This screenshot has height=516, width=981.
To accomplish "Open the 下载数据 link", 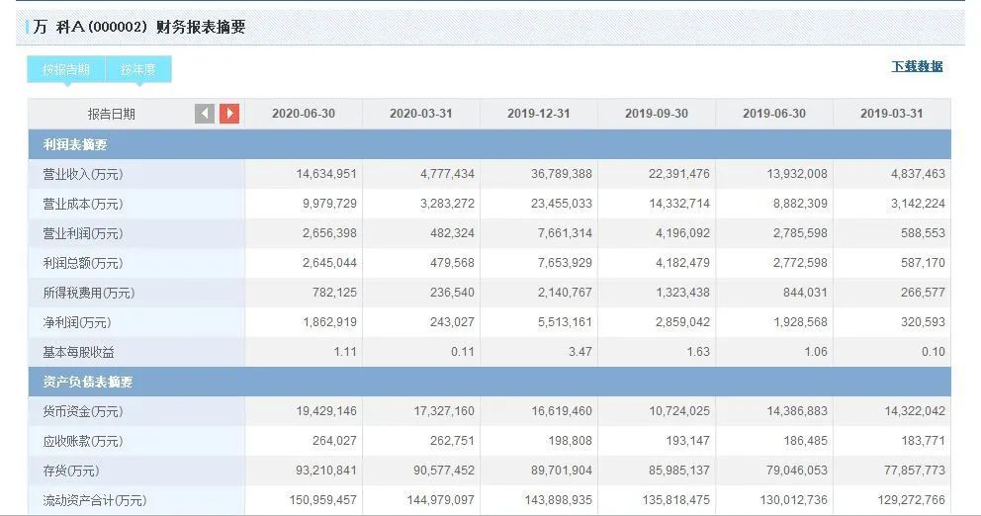I will click(x=917, y=66).
